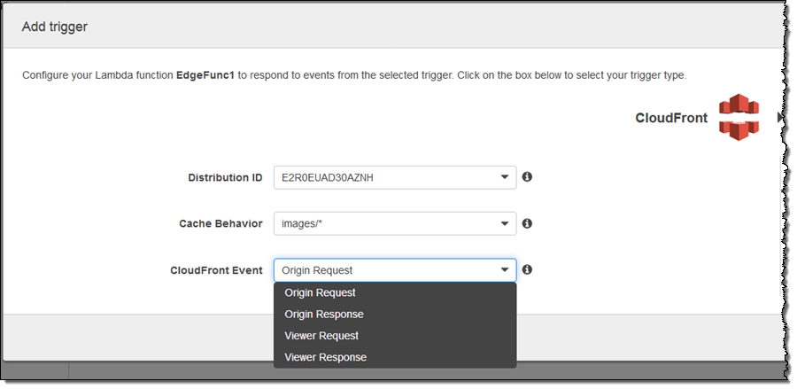Expand the Cache Behavior dropdown arrow
Image resolution: width=797 pixels, height=389 pixels.
pyautogui.click(x=505, y=223)
